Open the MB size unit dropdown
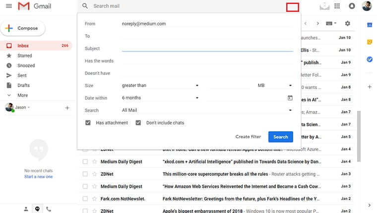The image size is (377, 213). [275, 86]
